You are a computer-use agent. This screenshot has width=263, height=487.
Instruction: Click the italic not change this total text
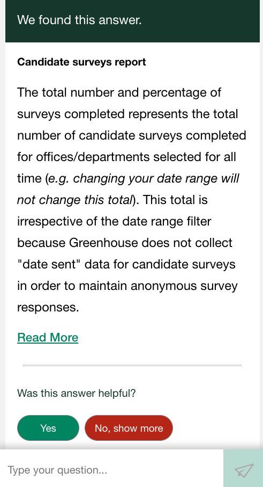click(74, 200)
